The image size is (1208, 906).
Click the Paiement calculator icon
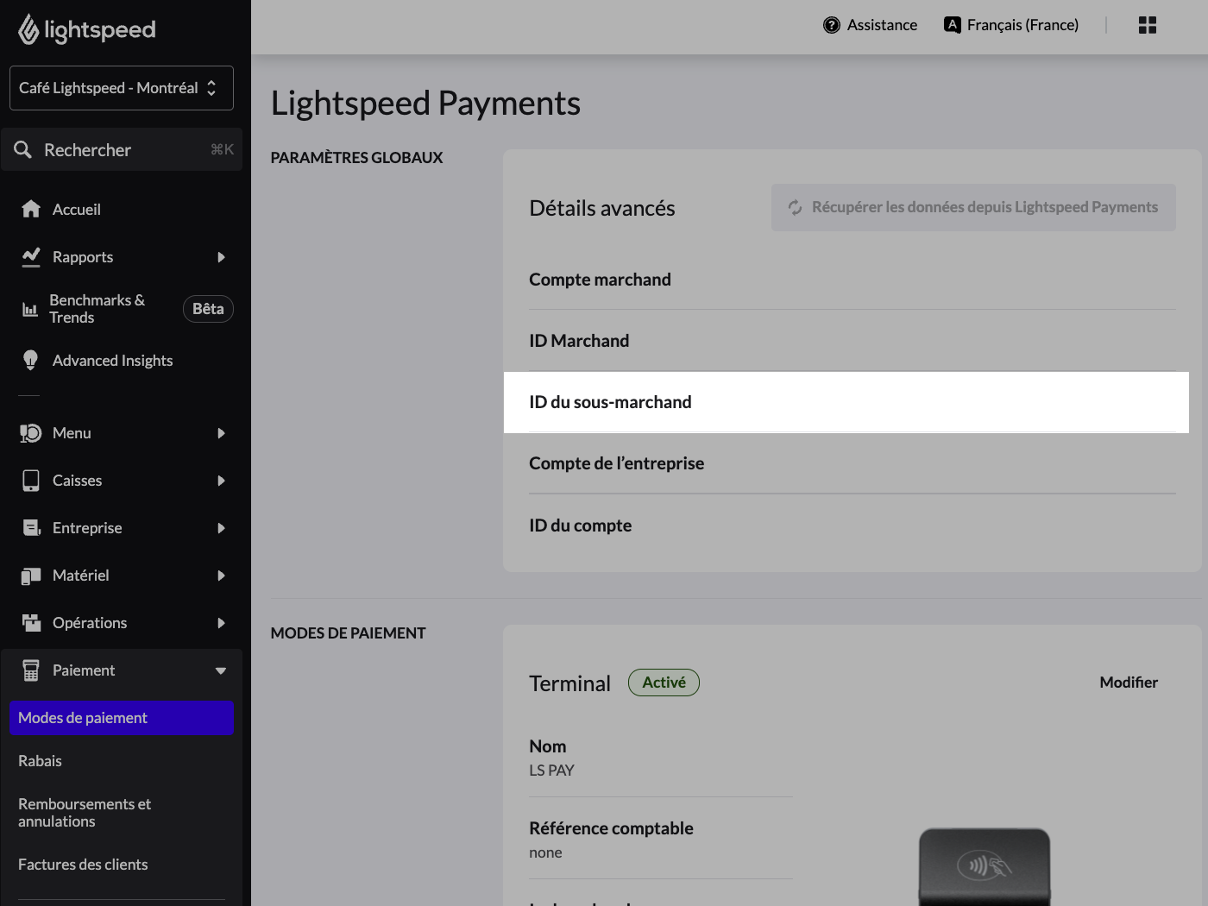[30, 670]
